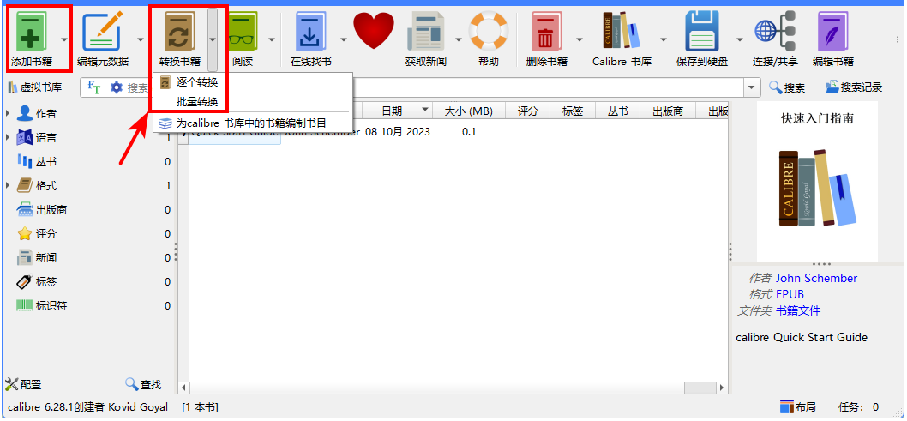907x421 pixels.
Task: Expand Formats (格式) tree node
Action: pos(8,185)
